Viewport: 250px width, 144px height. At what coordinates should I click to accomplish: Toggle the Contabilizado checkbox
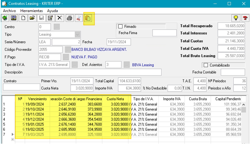(206, 65)
